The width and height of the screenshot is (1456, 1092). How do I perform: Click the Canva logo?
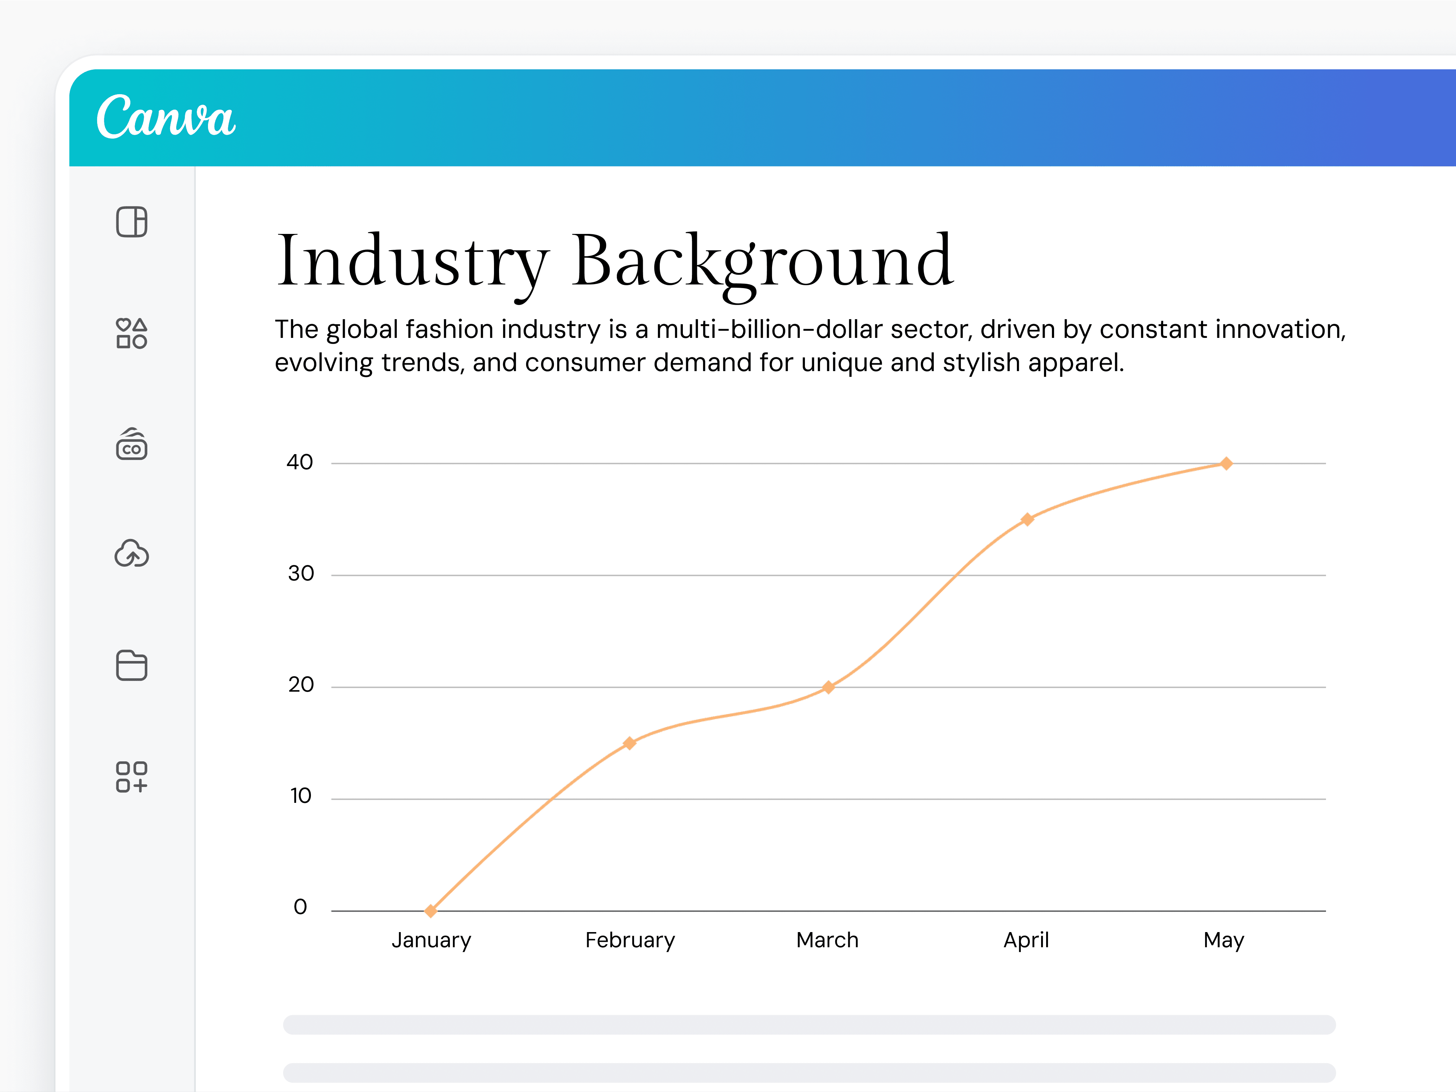click(x=166, y=117)
